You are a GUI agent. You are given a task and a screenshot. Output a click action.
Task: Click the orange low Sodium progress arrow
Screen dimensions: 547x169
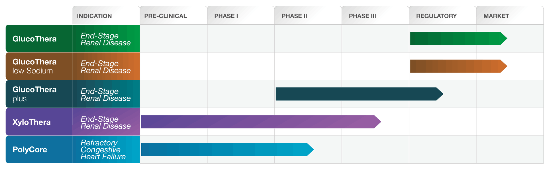click(459, 66)
